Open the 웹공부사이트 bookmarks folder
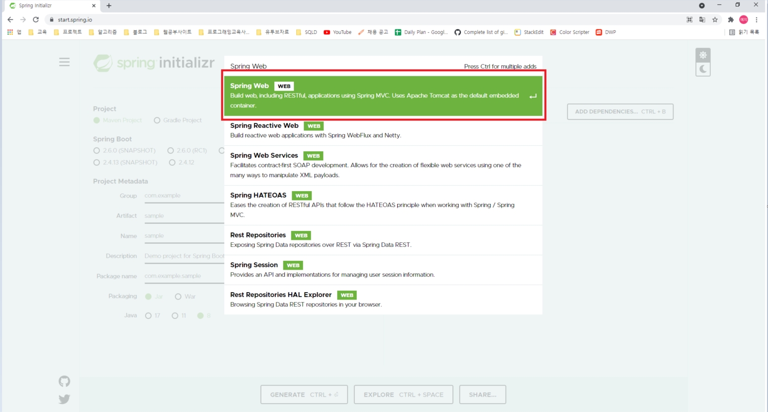The height and width of the screenshot is (412, 768). tap(173, 32)
